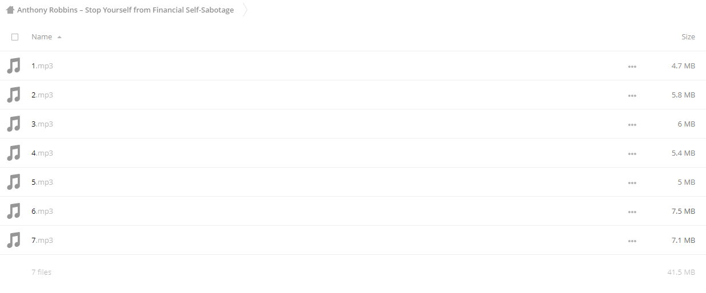This screenshot has height=293, width=706.
Task: Open the three-dot menu for 2.mp3
Action: 632,95
